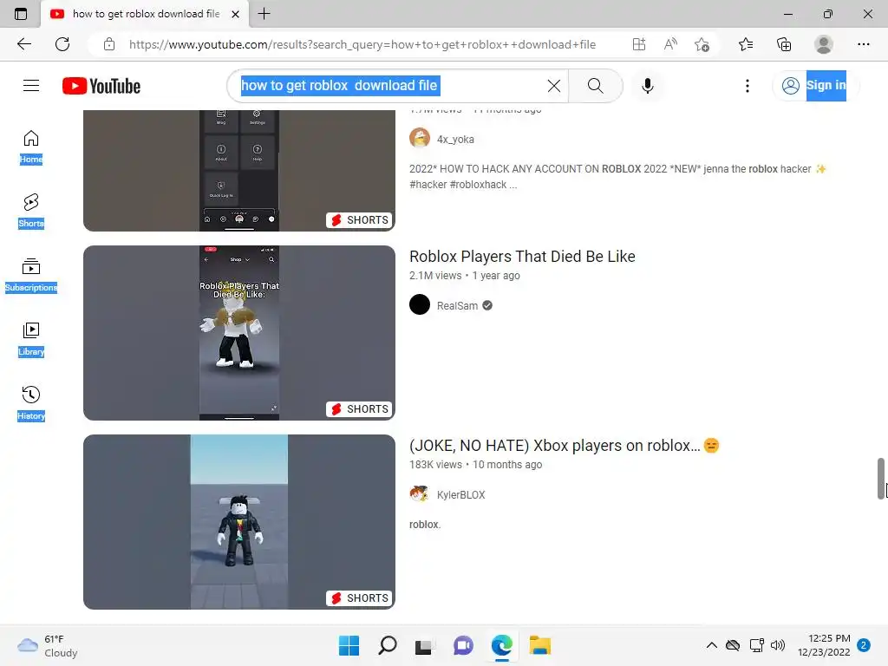Enable Read aloud in address bar
Image resolution: width=888 pixels, height=666 pixels.
click(670, 44)
